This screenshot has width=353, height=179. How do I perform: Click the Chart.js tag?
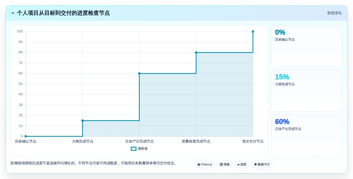coord(205,165)
